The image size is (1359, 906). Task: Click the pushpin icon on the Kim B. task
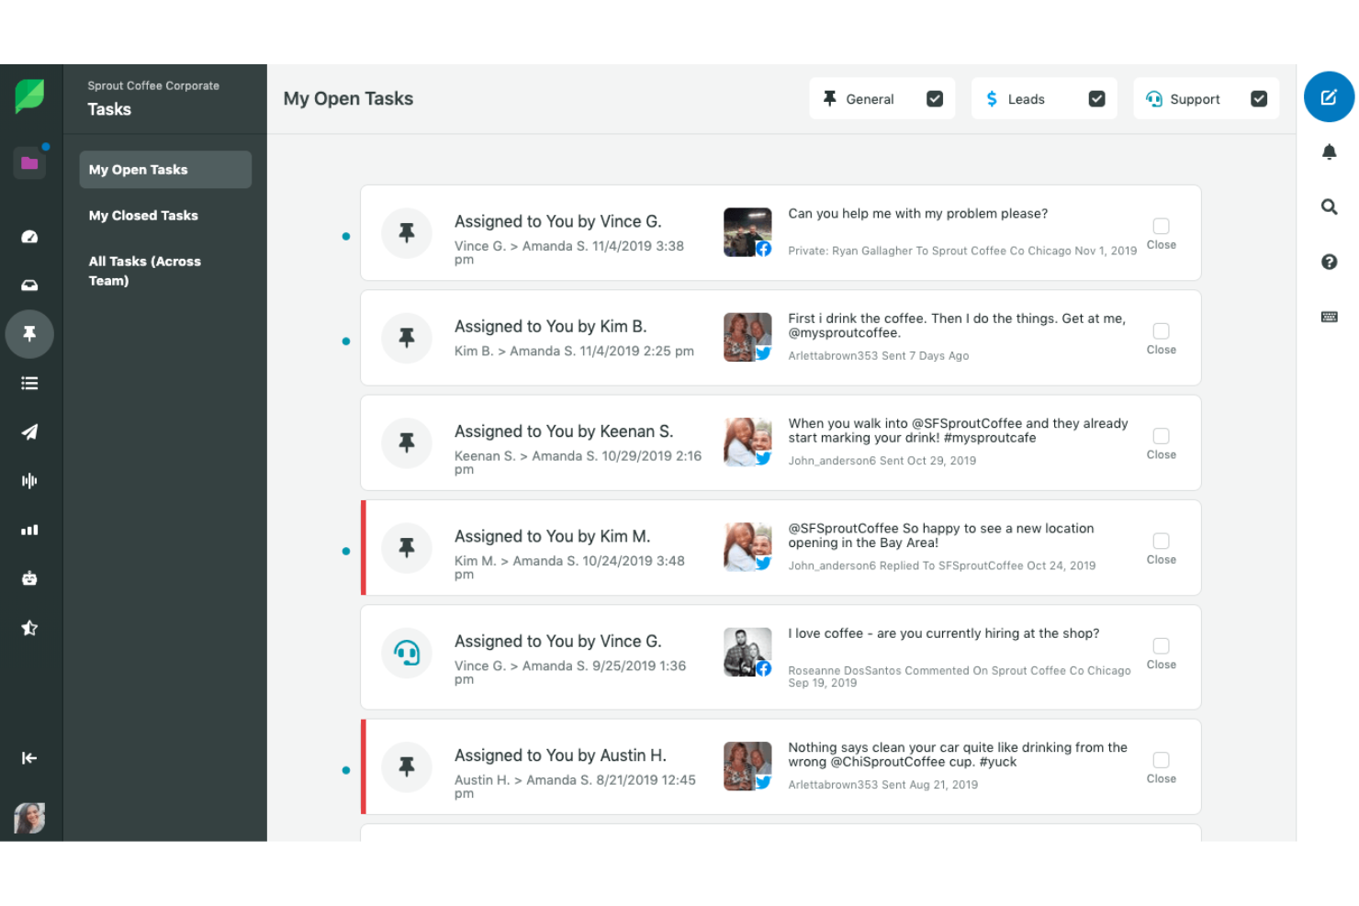coord(407,338)
